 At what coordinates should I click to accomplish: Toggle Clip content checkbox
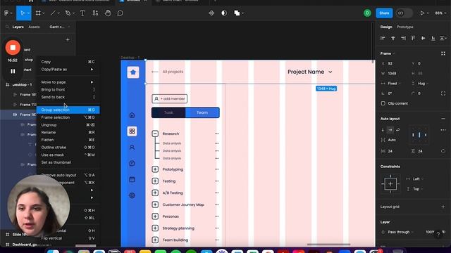pyautogui.click(x=383, y=103)
